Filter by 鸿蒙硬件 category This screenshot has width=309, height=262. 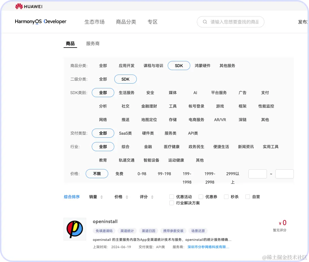point(203,66)
